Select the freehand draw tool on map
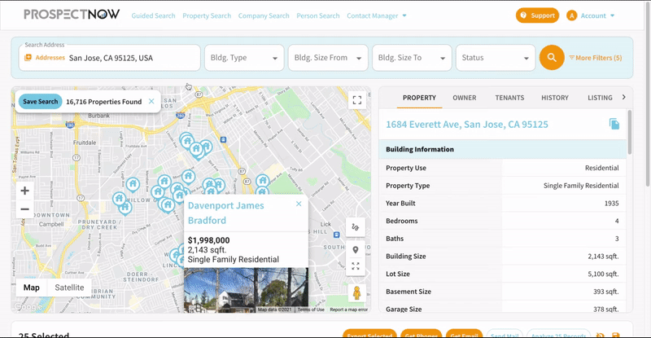 point(356,227)
